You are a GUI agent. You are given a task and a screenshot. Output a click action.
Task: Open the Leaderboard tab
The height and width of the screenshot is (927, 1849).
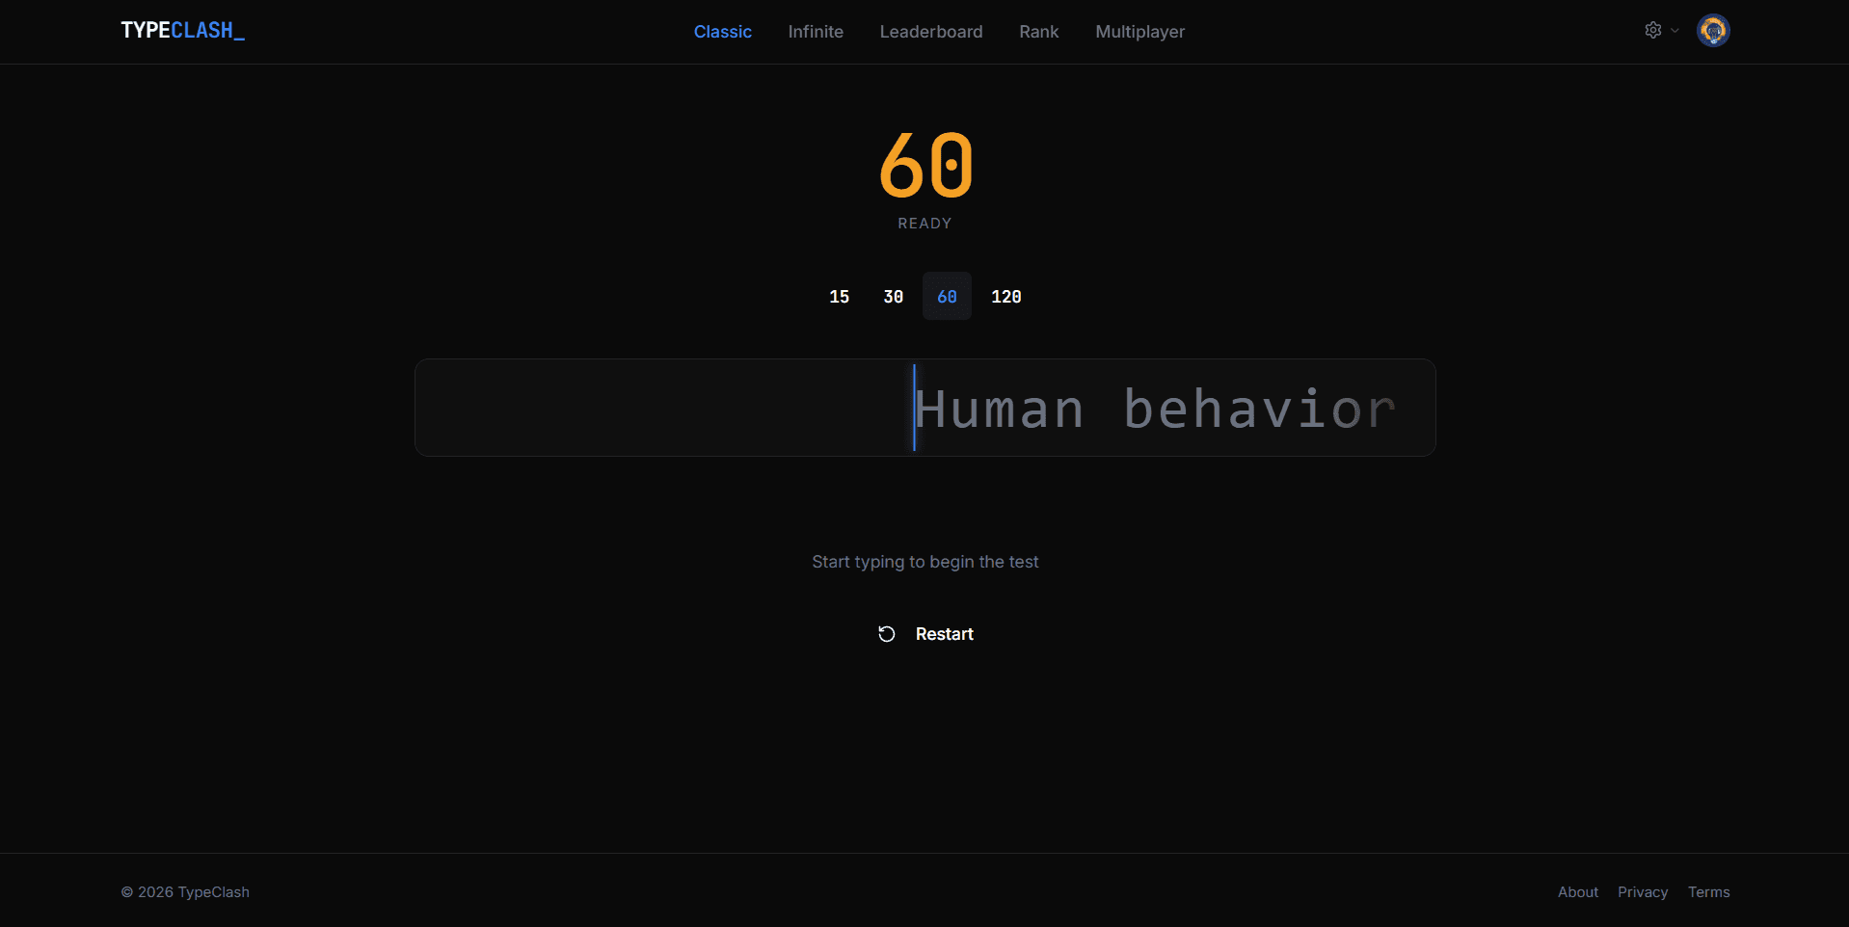point(931,32)
